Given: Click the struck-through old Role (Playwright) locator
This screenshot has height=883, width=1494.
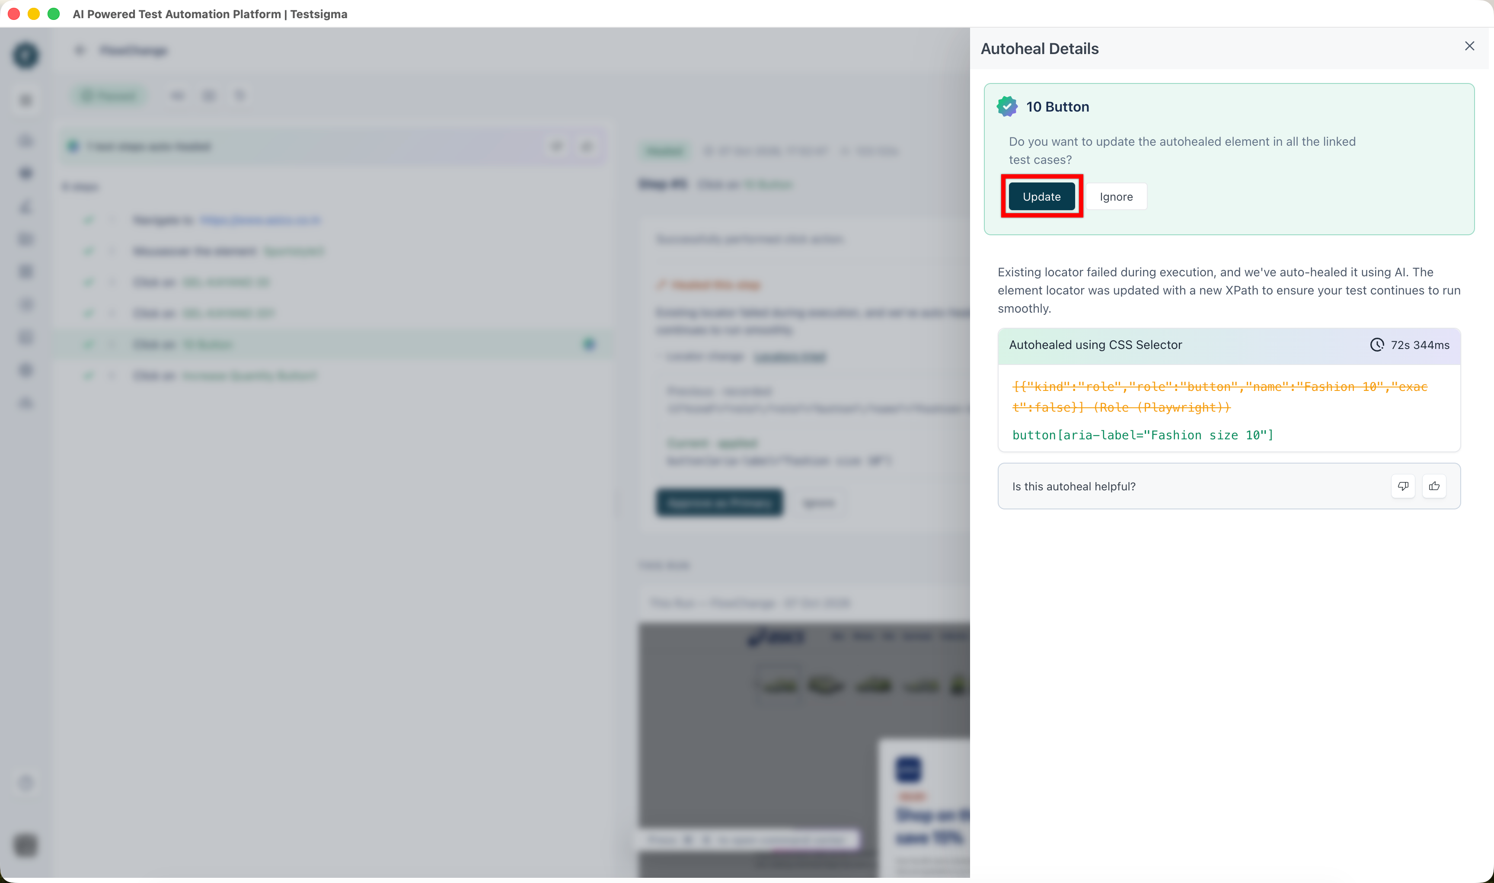Looking at the screenshot, I should point(1220,397).
